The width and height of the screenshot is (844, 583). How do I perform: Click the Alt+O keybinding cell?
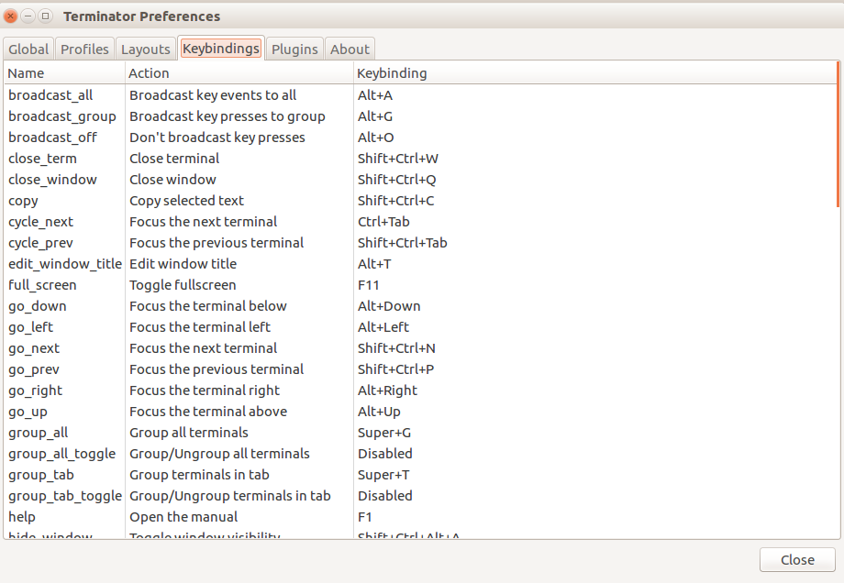[x=376, y=137]
